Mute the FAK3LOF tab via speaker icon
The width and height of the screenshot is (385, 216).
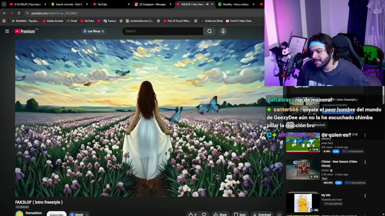(207, 4)
